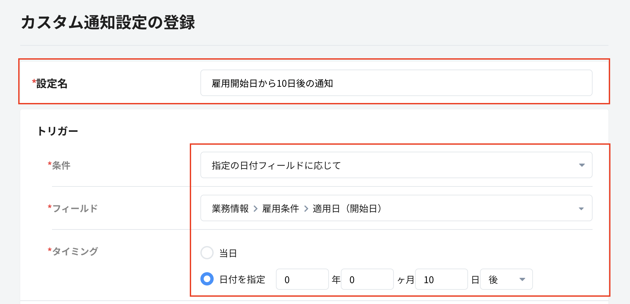The width and height of the screenshot is (630, 304).
Task: Select the 当日 radio button
Action: tap(207, 253)
